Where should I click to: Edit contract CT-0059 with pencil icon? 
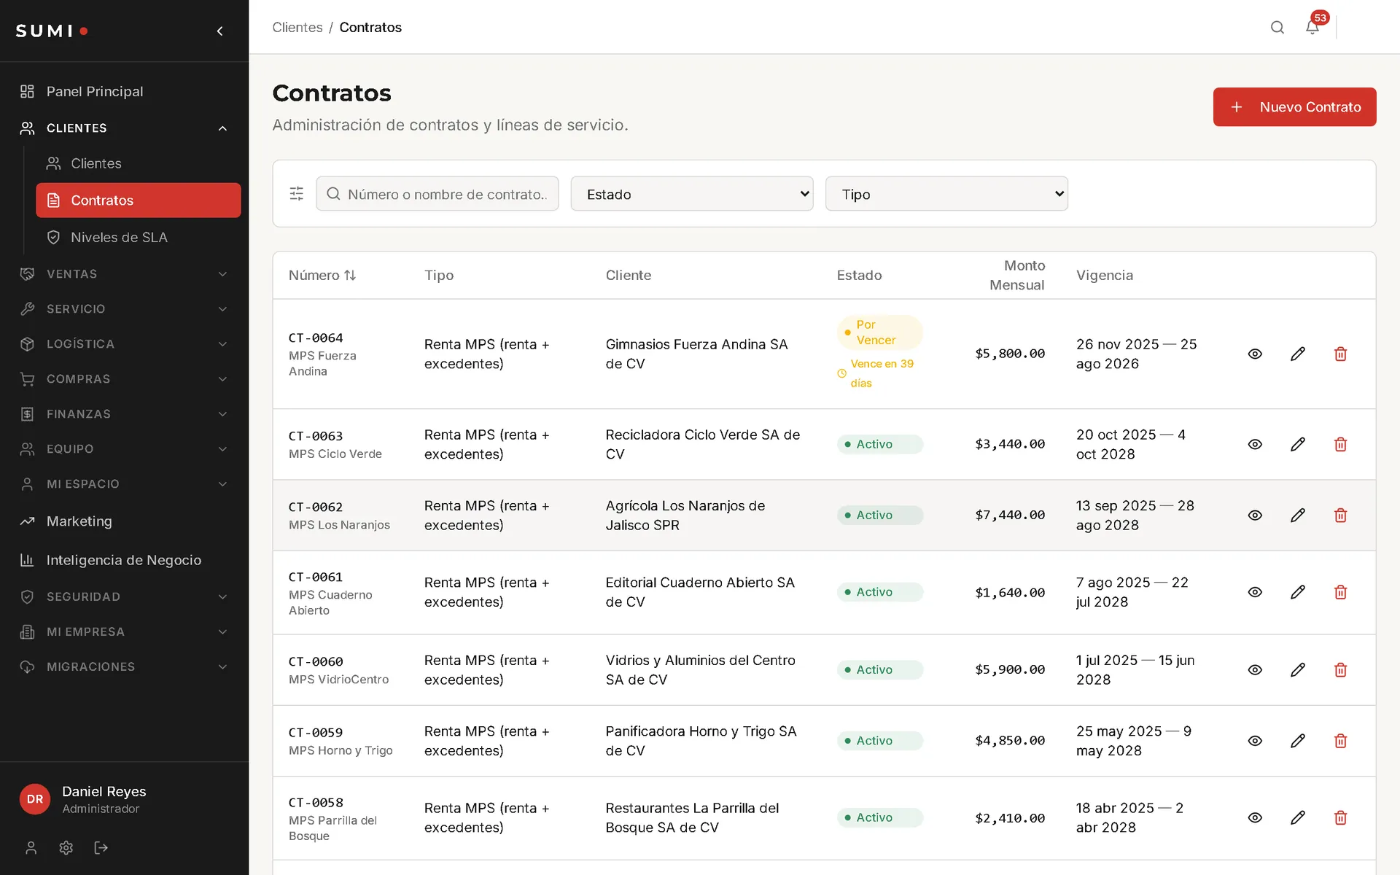click(x=1297, y=741)
